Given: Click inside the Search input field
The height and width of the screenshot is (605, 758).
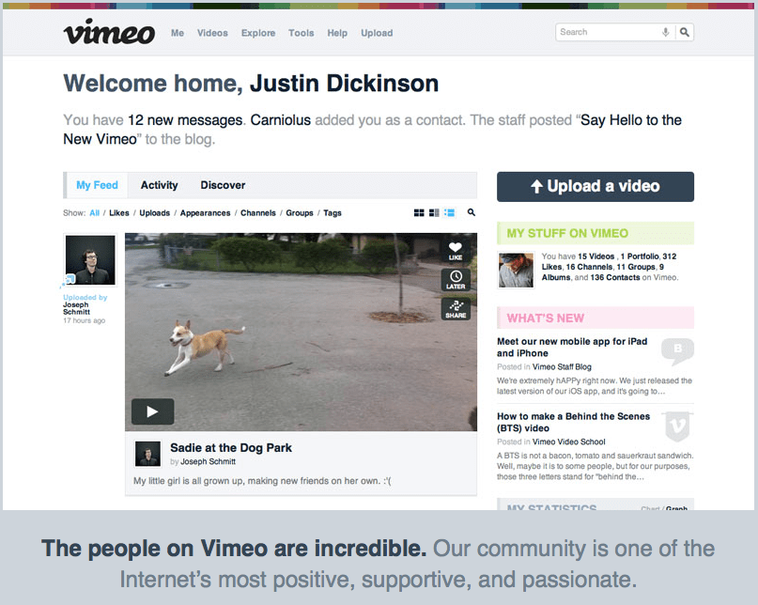Looking at the screenshot, I should pos(606,31).
